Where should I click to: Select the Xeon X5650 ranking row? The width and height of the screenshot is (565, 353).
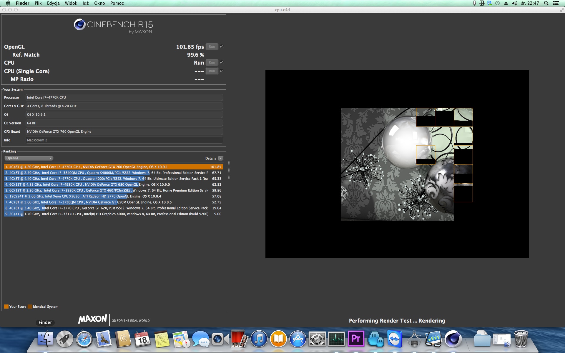point(114,196)
